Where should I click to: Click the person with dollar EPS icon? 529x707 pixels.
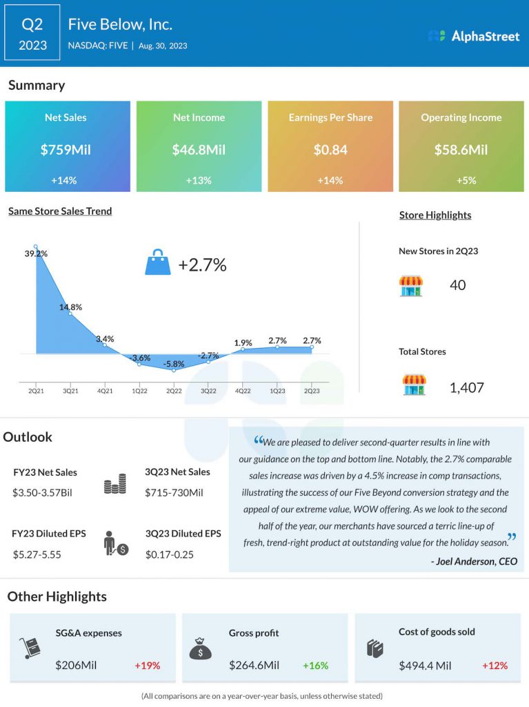coord(114,544)
